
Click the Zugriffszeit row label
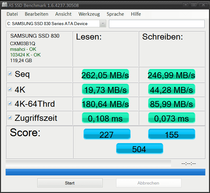tap(36, 118)
